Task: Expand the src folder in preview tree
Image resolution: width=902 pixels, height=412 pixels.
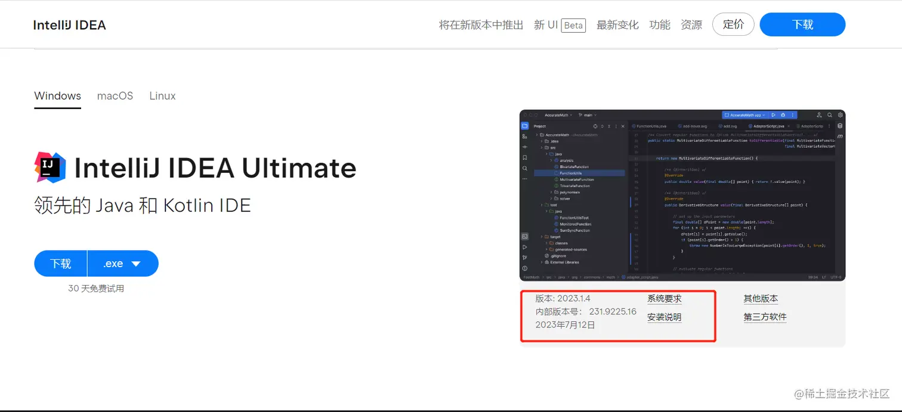Action: pyautogui.click(x=542, y=147)
